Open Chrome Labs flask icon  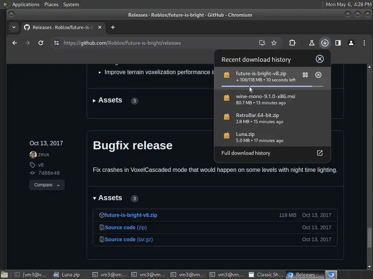click(x=312, y=43)
